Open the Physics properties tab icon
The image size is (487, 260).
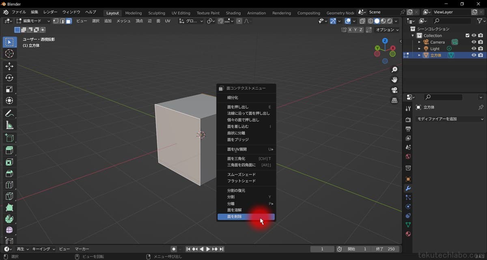[408, 206]
